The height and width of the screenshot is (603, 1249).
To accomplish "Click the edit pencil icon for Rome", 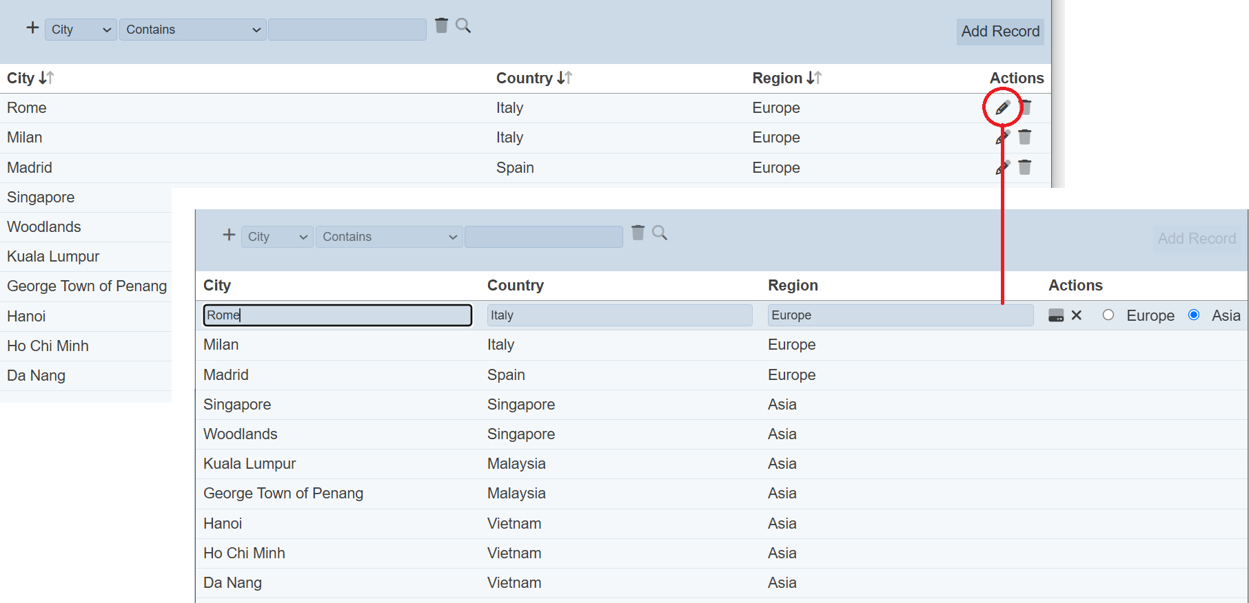I will tap(1002, 107).
